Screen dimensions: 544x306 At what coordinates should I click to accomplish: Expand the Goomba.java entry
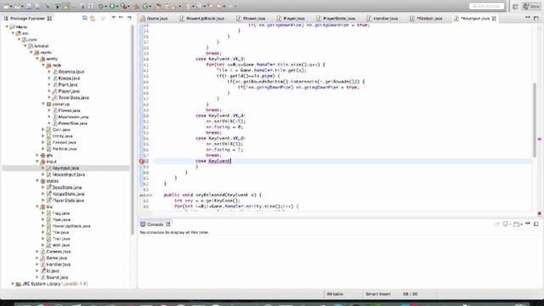[49, 71]
